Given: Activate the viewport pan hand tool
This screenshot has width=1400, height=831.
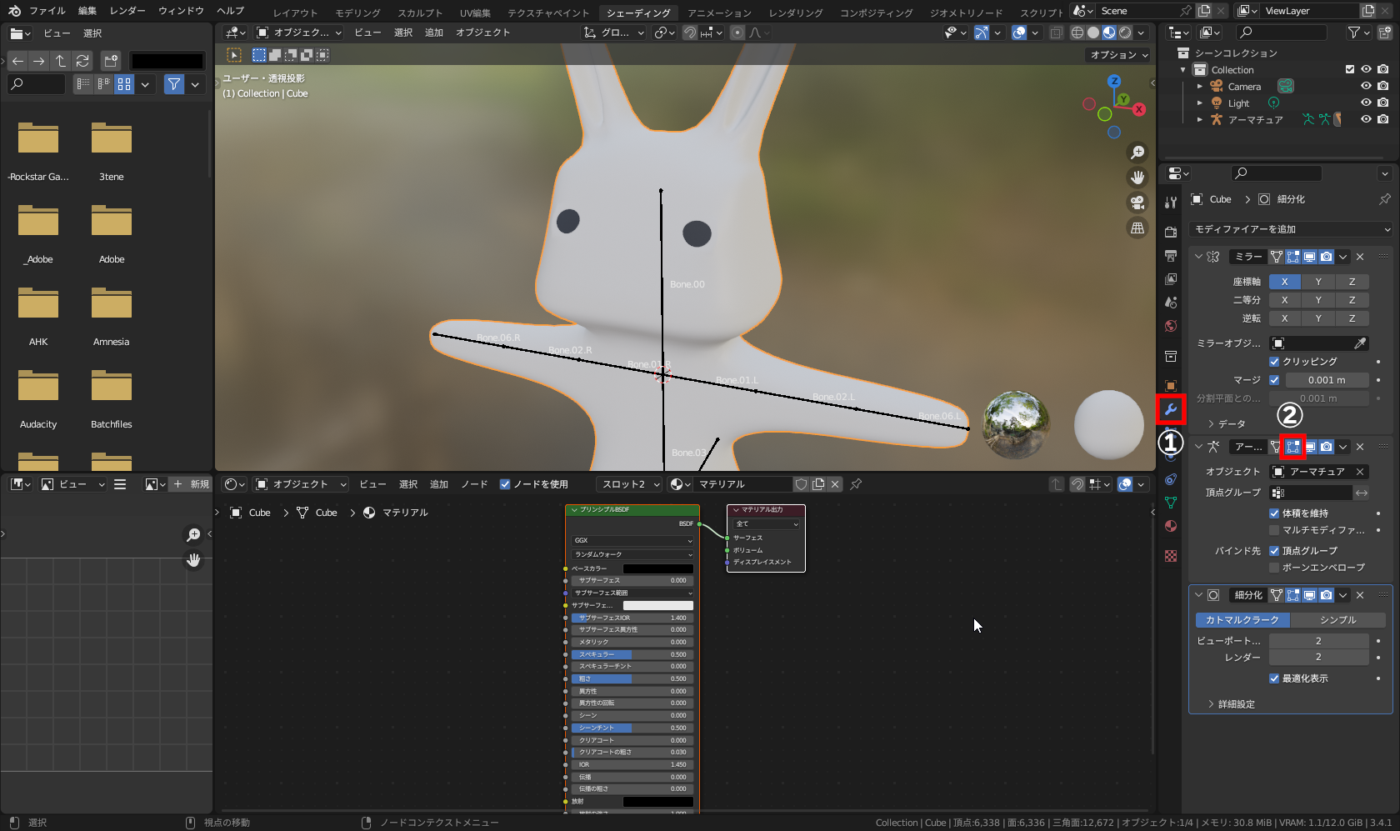Looking at the screenshot, I should pos(1137,178).
